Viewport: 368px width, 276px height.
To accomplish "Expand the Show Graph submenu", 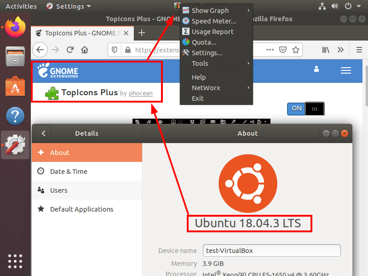I will [216, 10].
